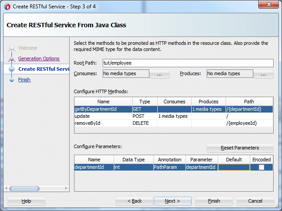Click the Produces media types field
Viewport: 282px width, 211px height.
click(x=230, y=73)
